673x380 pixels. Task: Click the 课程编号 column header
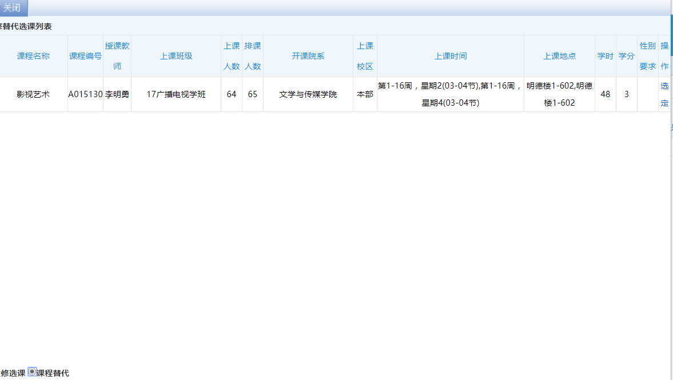pos(85,56)
